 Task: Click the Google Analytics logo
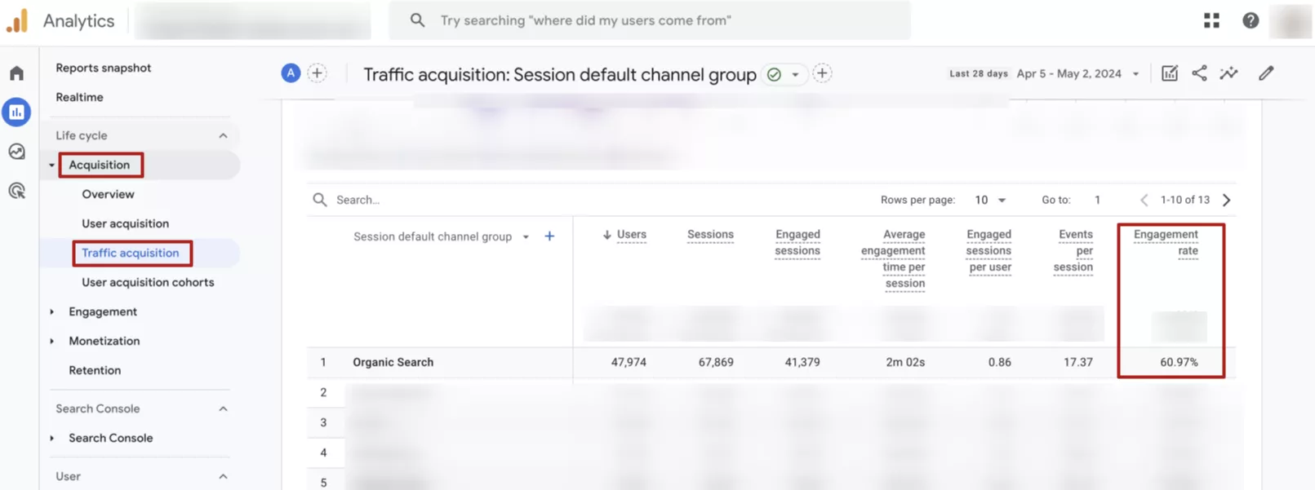click(x=17, y=20)
